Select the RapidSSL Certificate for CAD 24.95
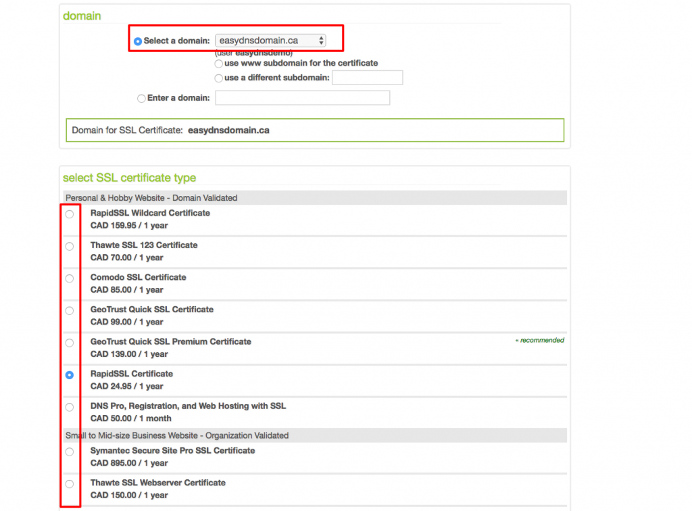 [x=70, y=375]
